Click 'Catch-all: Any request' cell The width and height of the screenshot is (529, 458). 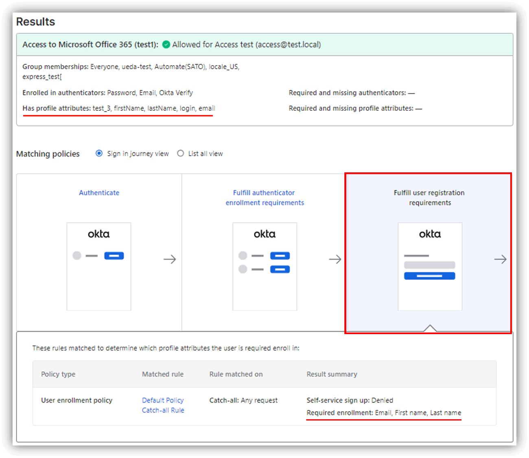243,400
